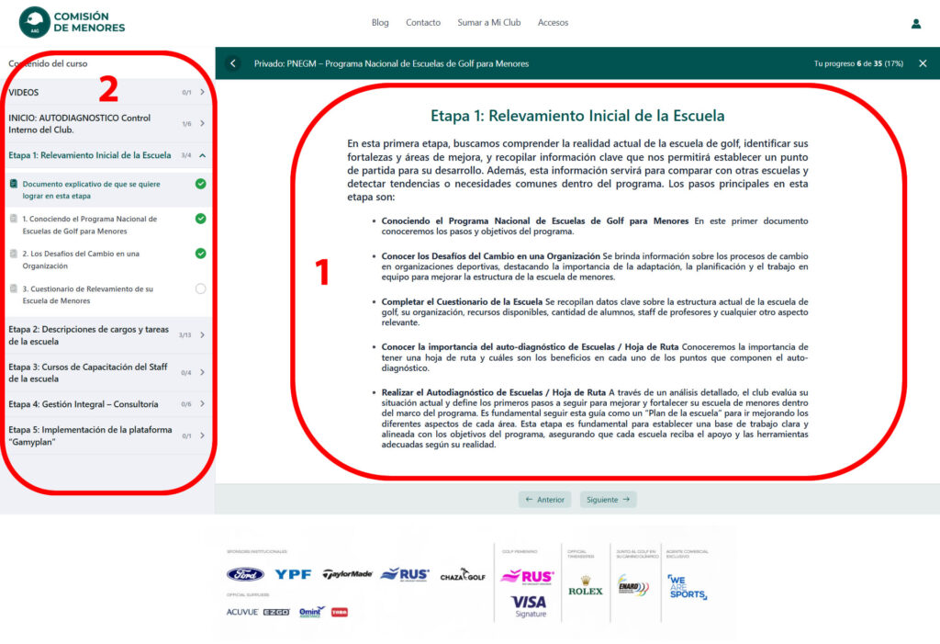The image size is (940, 644).
Task: Click the pink RUS golf femenino logo
Action: 528,577
